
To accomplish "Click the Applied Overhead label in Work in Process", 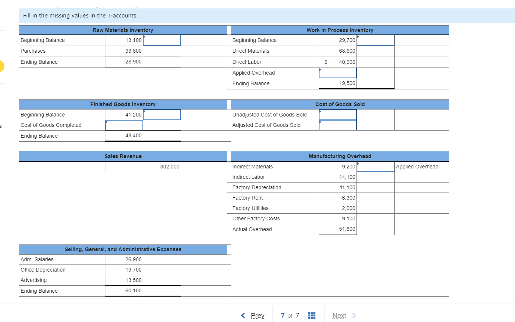I will pos(253,73).
